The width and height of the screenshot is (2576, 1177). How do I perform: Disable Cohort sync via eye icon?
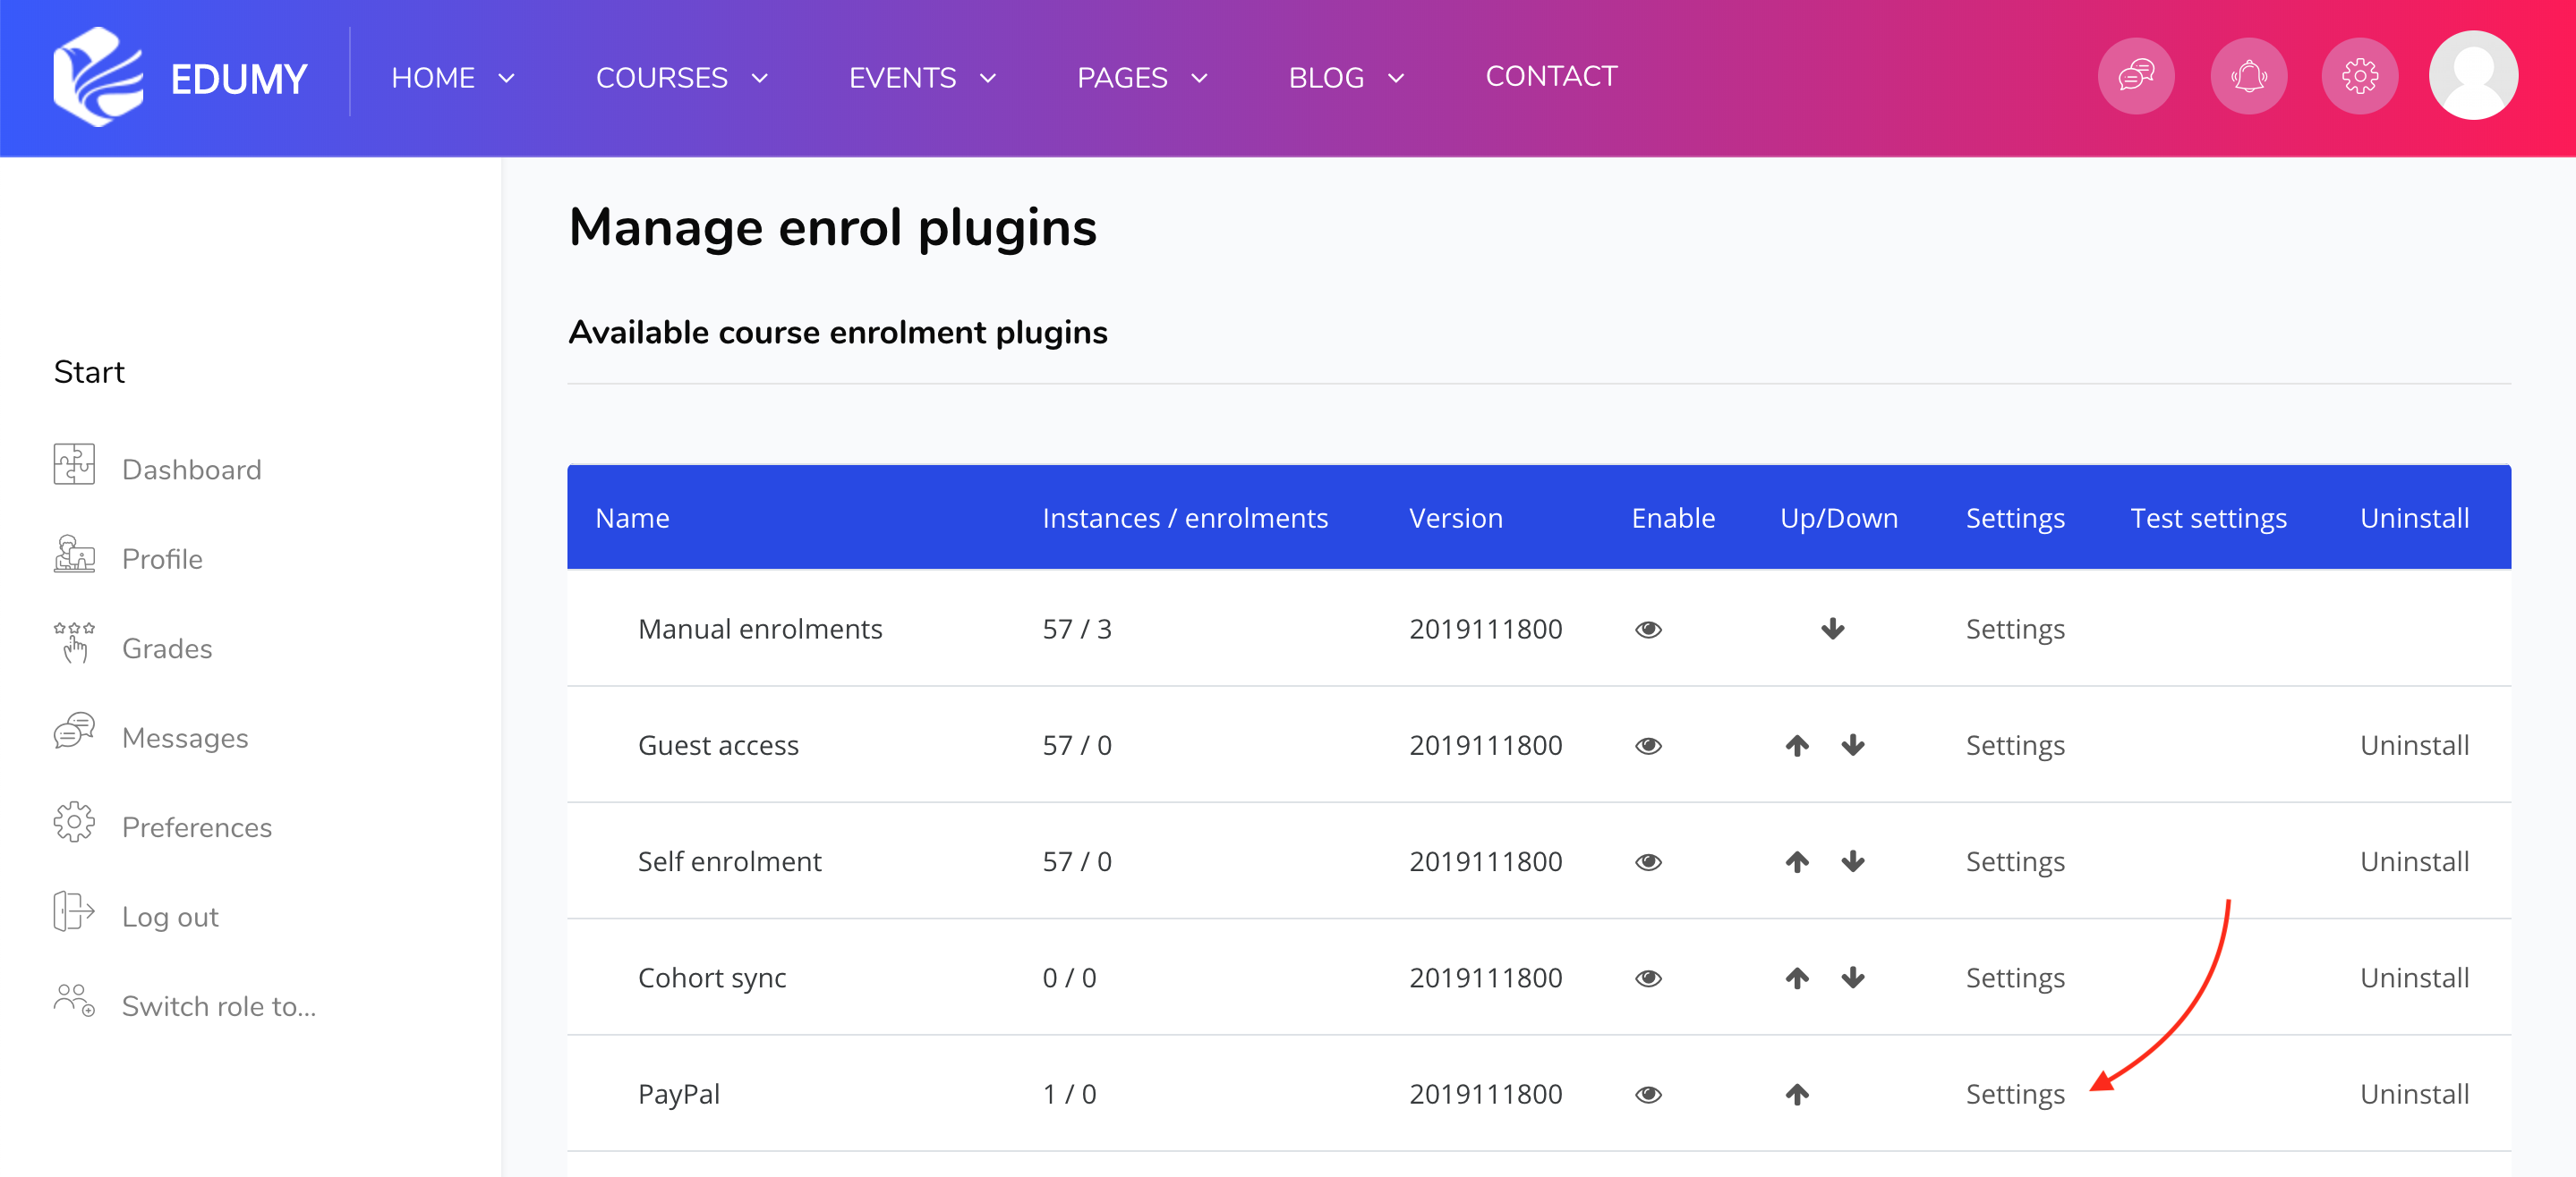[1648, 978]
